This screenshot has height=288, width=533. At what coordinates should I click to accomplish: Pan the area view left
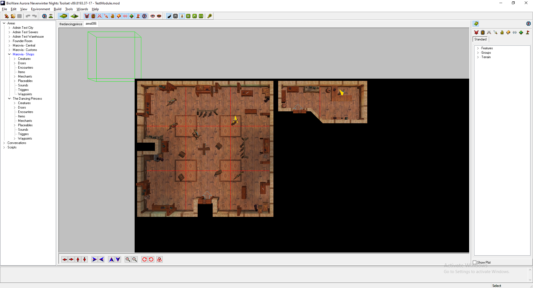pos(65,259)
